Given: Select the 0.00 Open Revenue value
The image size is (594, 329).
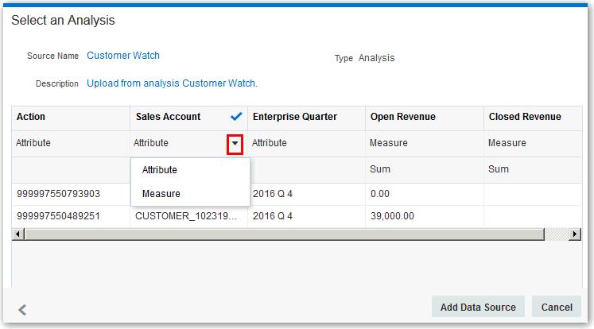Looking at the screenshot, I should tap(425, 194).
